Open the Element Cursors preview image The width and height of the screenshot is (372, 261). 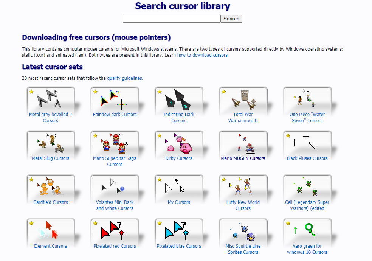(x=48, y=230)
